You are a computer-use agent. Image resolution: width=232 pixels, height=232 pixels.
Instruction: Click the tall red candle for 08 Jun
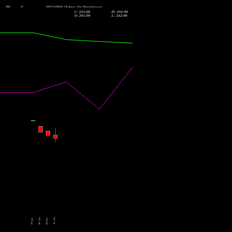[x=40, y=129]
